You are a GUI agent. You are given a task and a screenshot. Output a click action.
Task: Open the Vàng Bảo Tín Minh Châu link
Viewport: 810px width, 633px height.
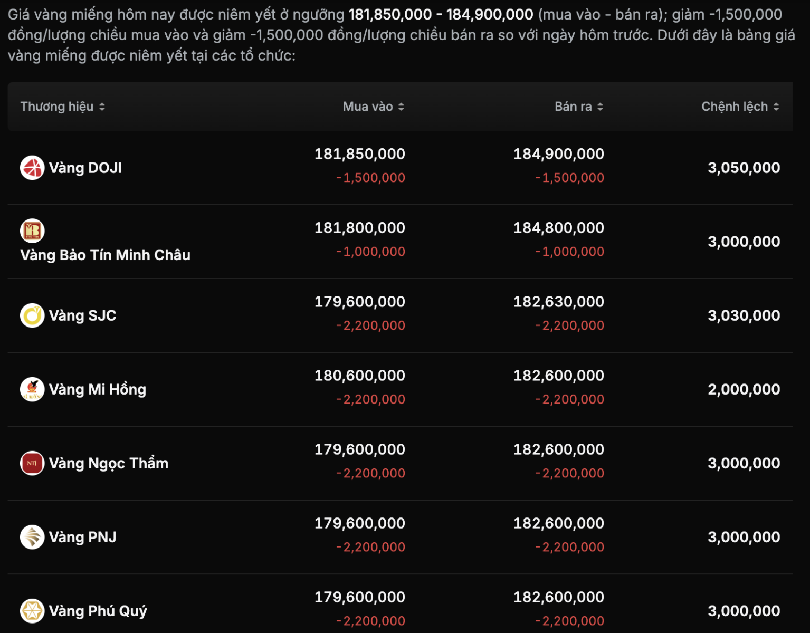[105, 255]
